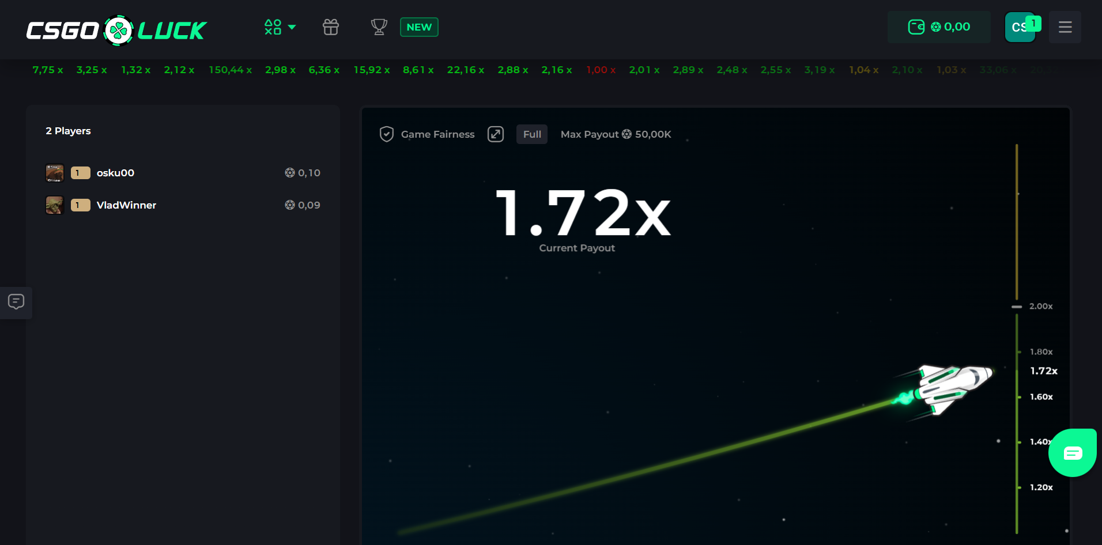
Task: Click the Game Fairness shield icon
Action: tap(387, 134)
